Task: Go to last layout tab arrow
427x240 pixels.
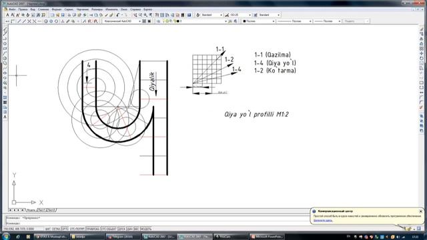Action: tap(22, 210)
